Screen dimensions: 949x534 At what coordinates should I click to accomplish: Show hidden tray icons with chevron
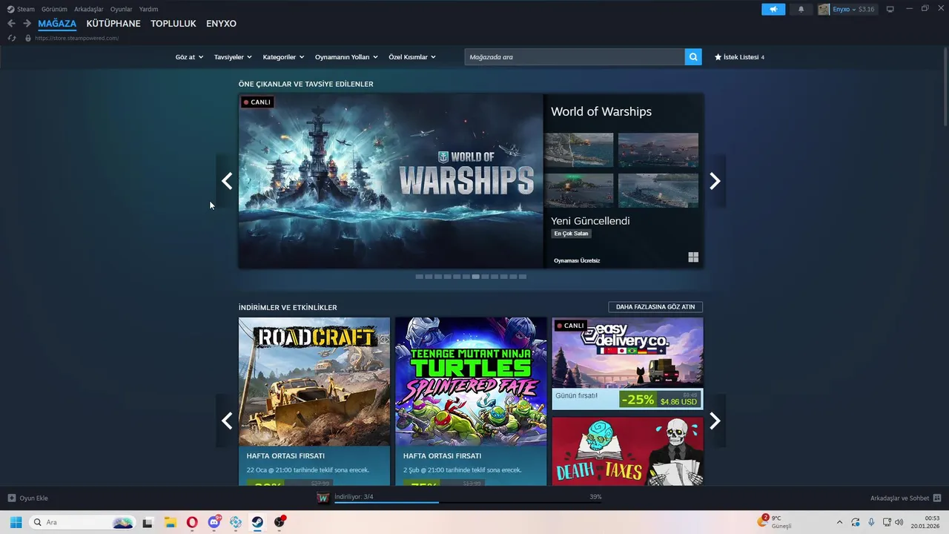pos(839,522)
